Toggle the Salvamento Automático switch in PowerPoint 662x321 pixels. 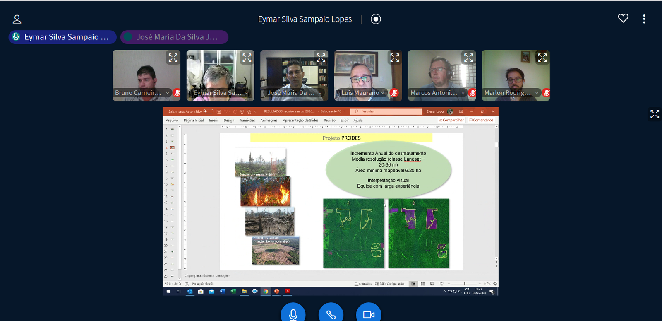[x=209, y=111]
